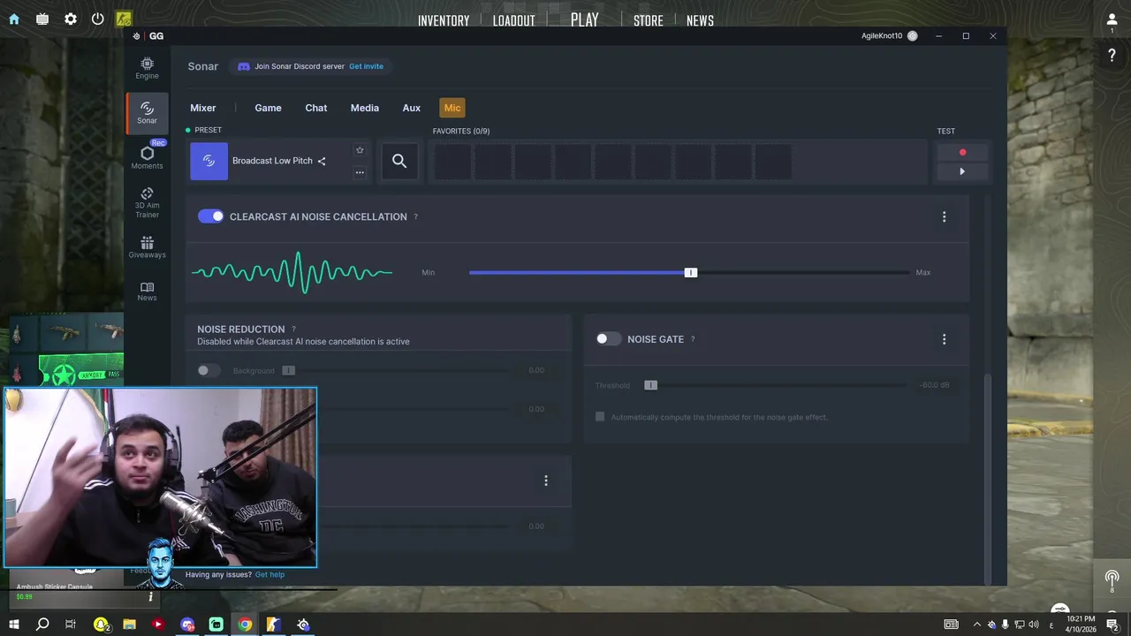The image size is (1131, 636).
Task: Switch to the Aux tab
Action: click(412, 108)
